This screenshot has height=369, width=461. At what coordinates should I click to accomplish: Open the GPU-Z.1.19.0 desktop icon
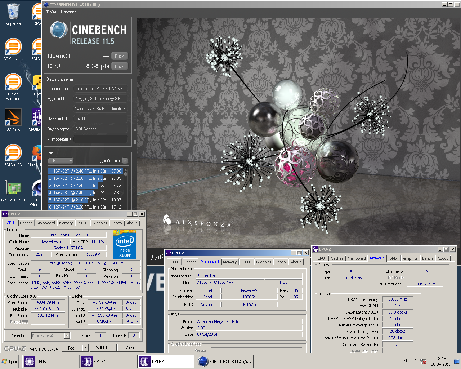pos(13,191)
